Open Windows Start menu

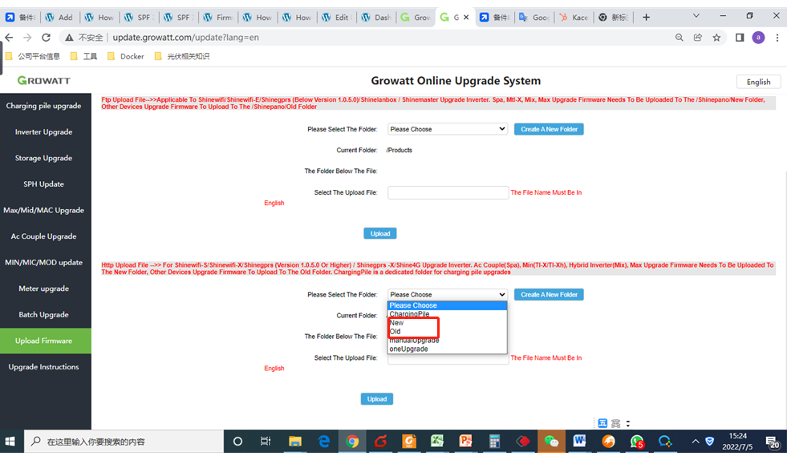(x=10, y=442)
